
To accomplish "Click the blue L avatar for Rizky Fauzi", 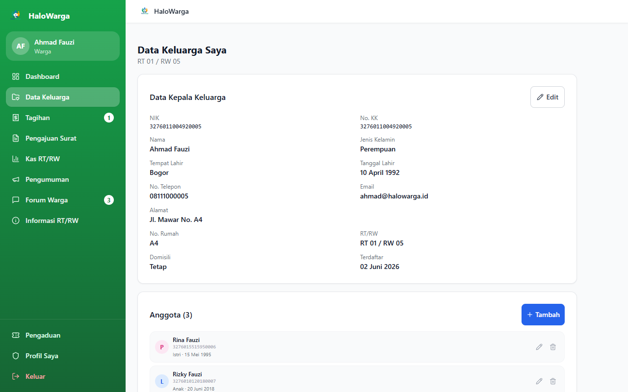I will 162,381.
